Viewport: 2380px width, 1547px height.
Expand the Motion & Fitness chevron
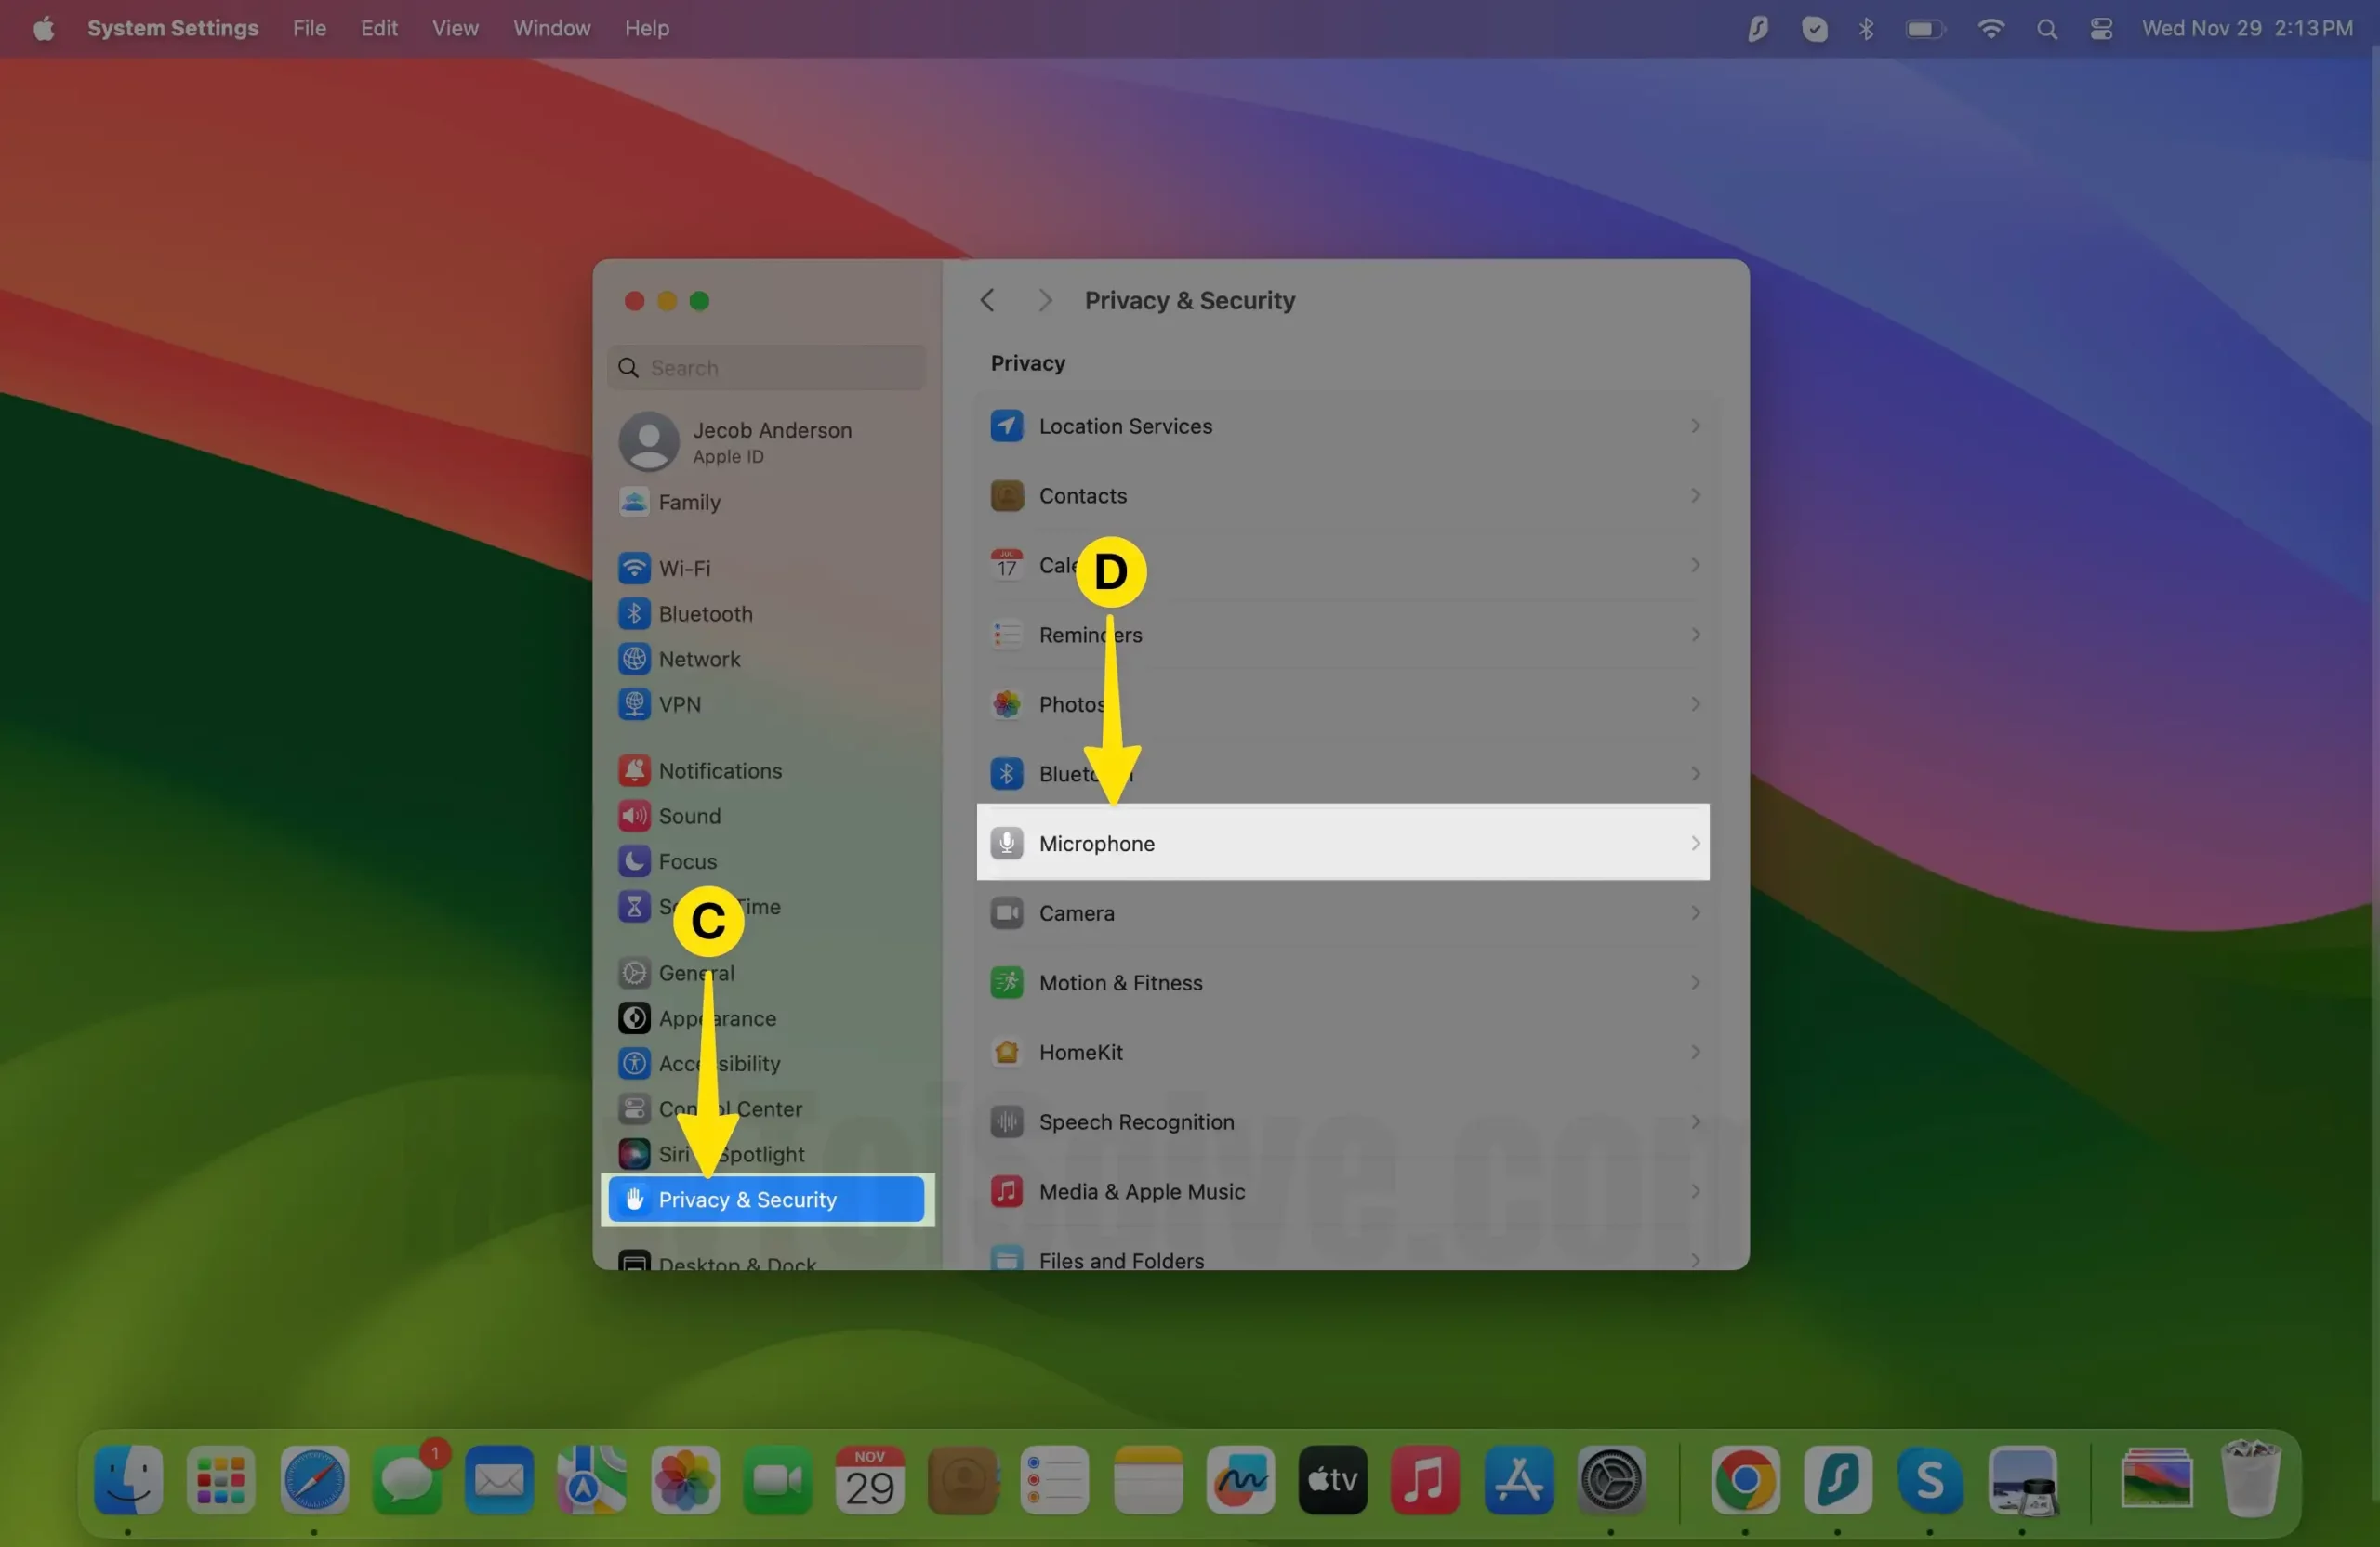point(1695,982)
